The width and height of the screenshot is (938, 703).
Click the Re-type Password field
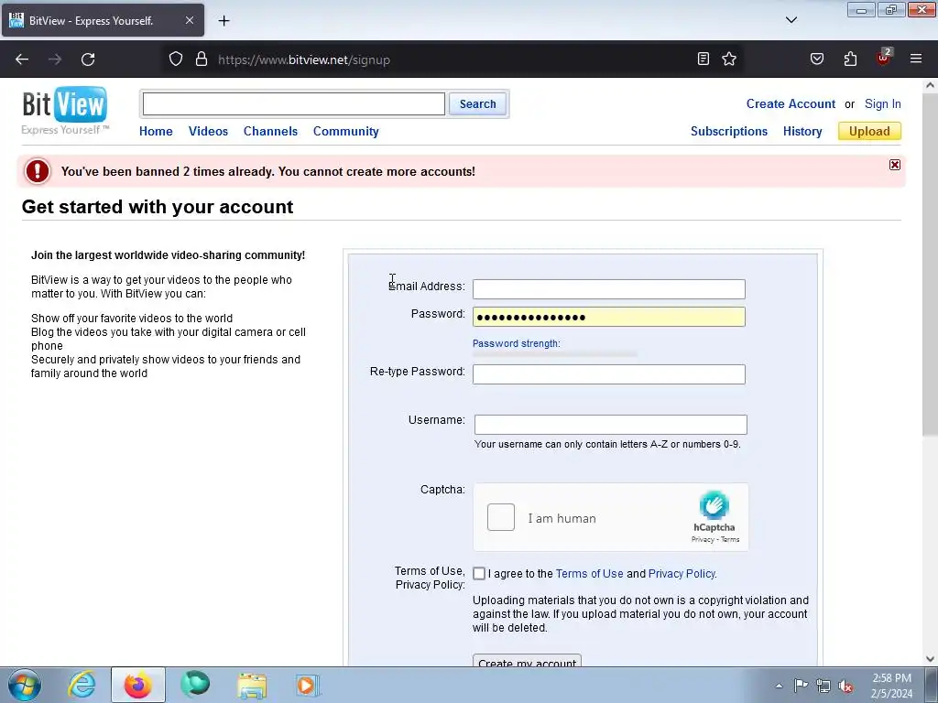click(609, 374)
